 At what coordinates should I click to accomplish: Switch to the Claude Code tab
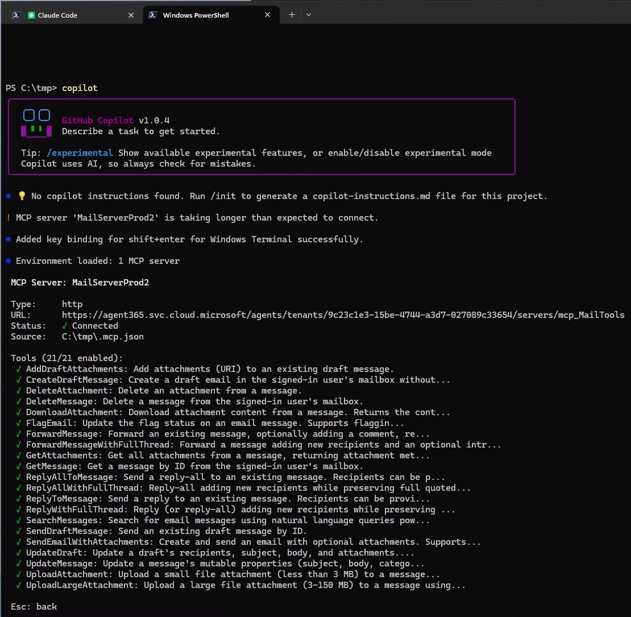point(68,15)
